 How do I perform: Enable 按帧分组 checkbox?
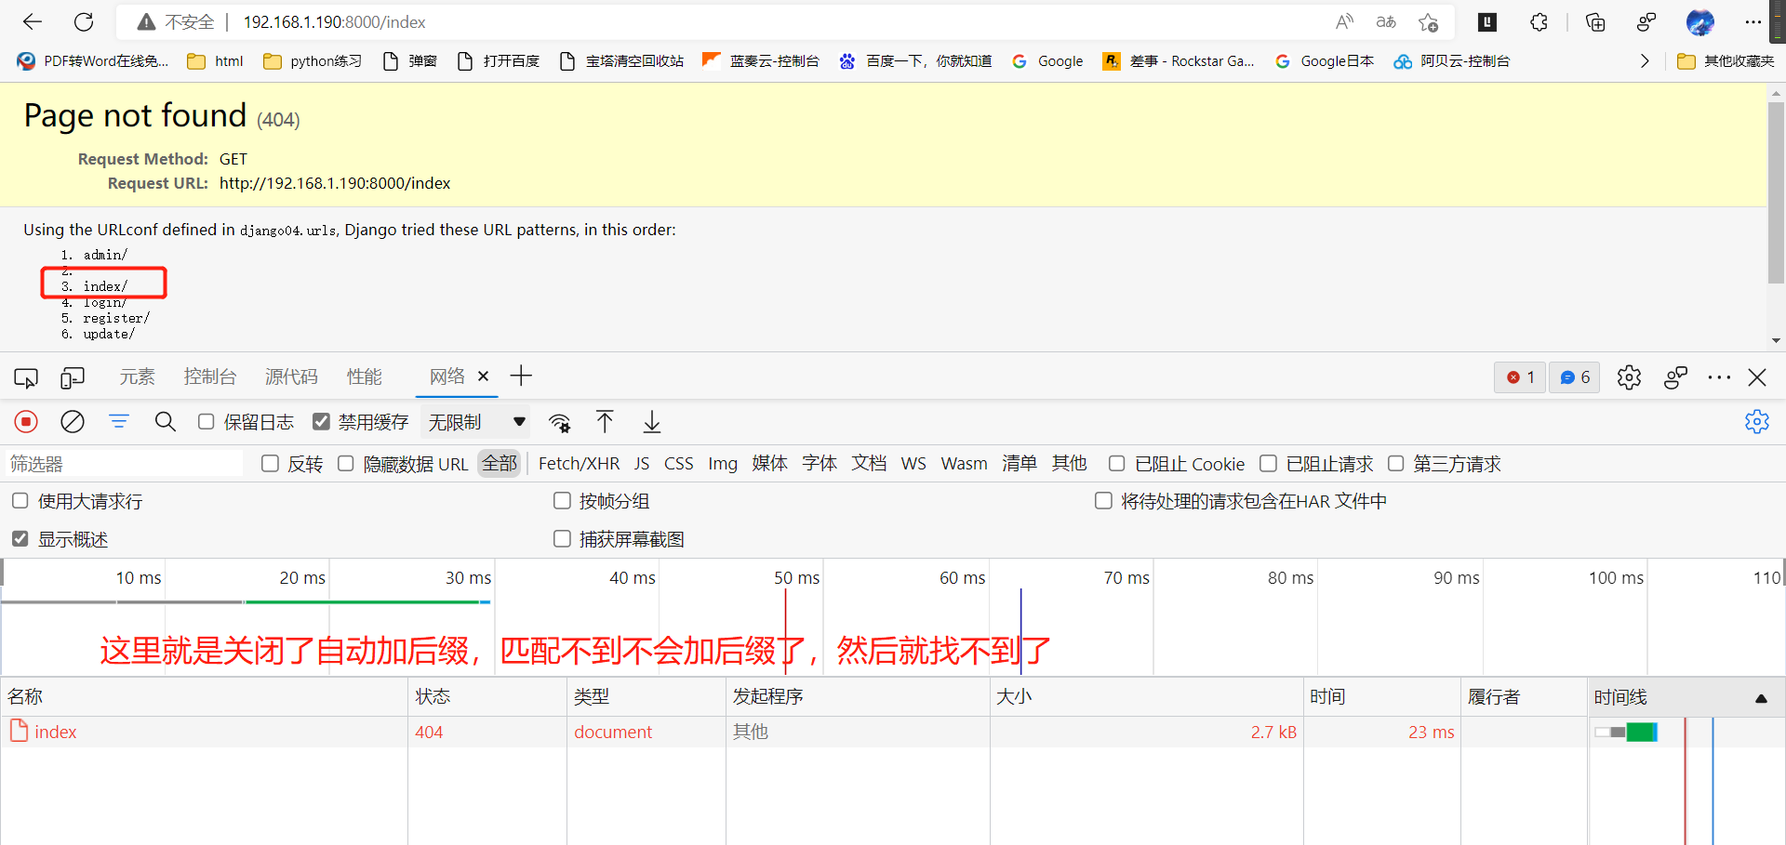[x=562, y=501]
